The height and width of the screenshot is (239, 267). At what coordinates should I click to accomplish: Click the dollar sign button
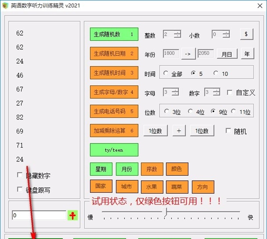[247, 34]
